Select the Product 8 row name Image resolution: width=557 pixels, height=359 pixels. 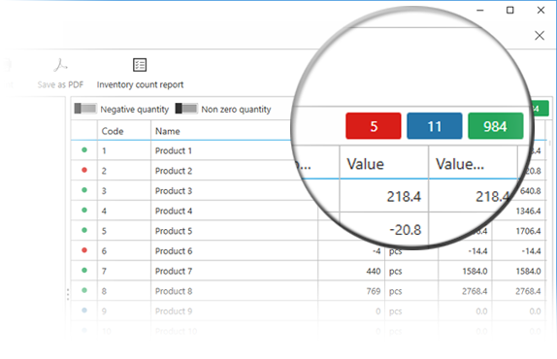tap(174, 291)
